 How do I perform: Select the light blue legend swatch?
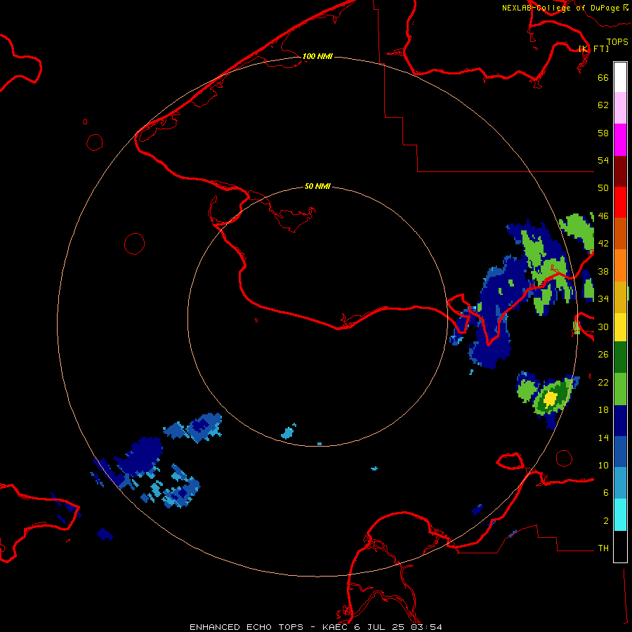(620, 482)
